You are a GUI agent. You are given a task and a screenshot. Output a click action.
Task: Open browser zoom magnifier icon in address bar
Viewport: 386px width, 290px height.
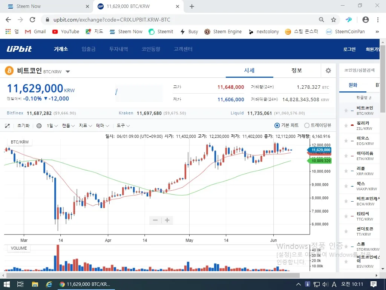(x=321, y=20)
